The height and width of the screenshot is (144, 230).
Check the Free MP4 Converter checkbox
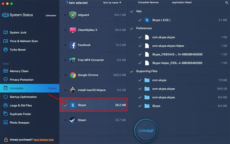click(65, 60)
